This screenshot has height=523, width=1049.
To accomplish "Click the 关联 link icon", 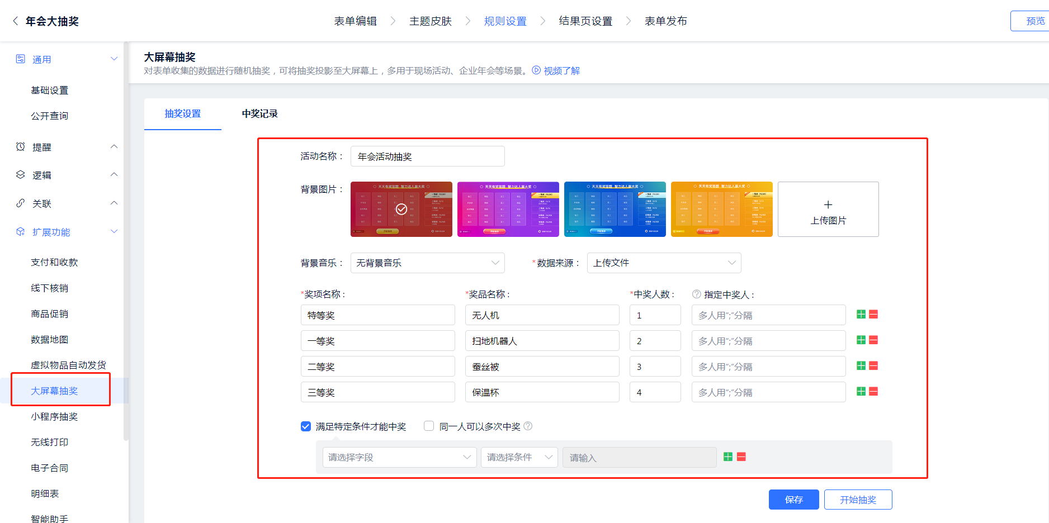I will pyautogui.click(x=21, y=203).
